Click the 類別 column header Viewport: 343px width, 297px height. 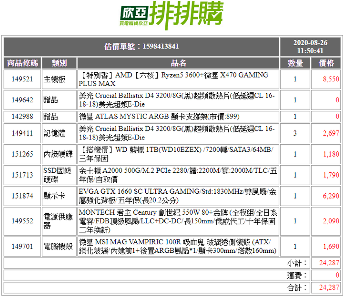(59, 63)
